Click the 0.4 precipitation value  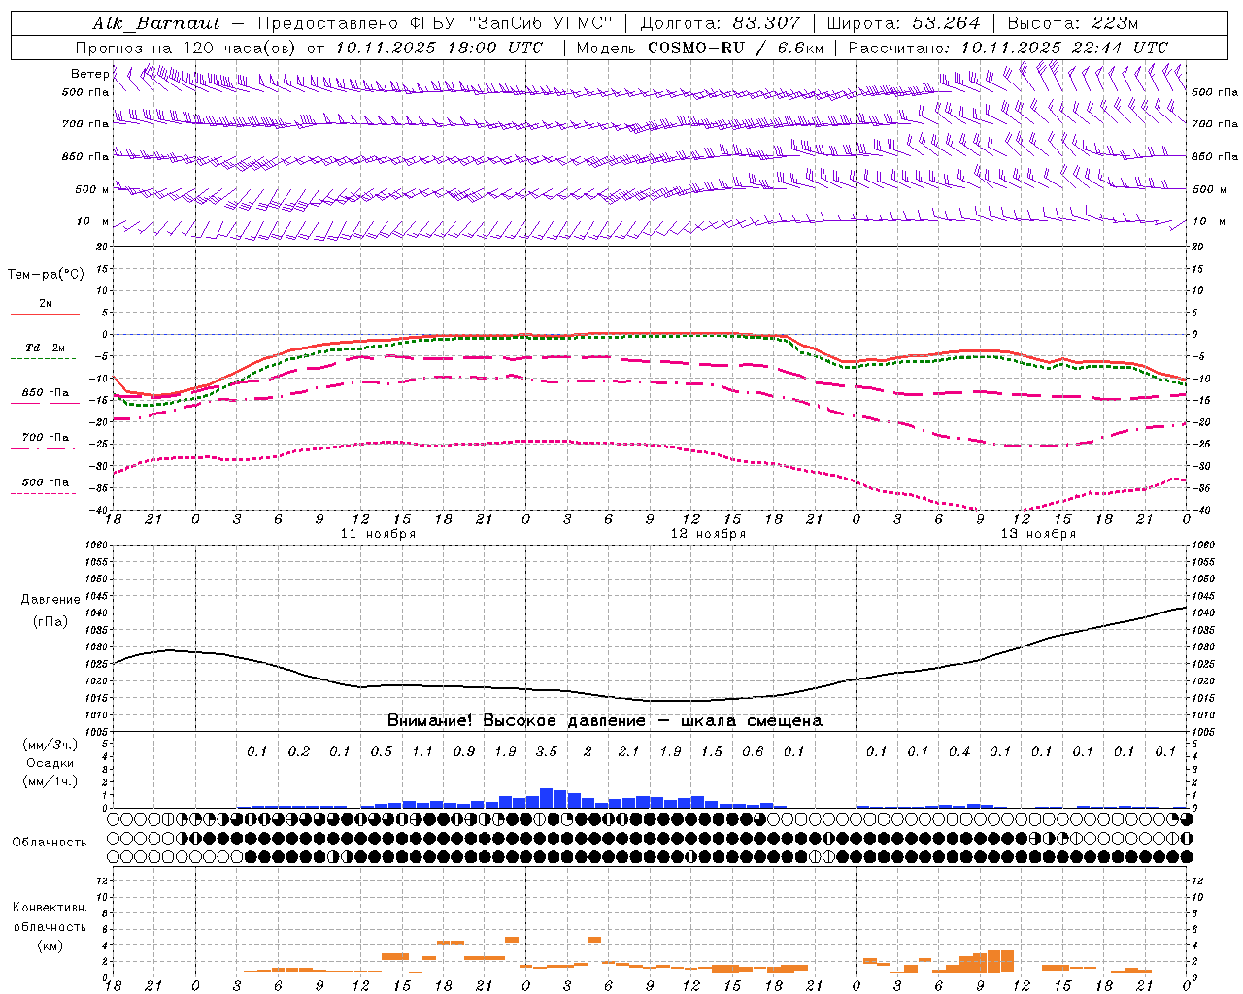[959, 752]
